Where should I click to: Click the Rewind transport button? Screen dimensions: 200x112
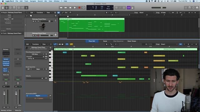point(61,8)
